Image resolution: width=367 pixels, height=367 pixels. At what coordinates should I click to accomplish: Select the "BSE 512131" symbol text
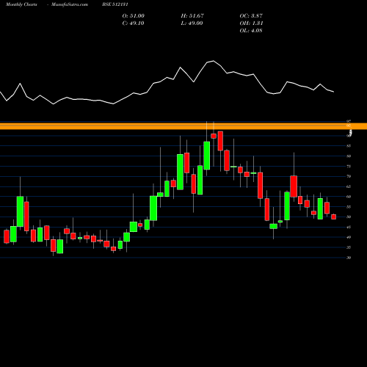[x=115, y=4]
